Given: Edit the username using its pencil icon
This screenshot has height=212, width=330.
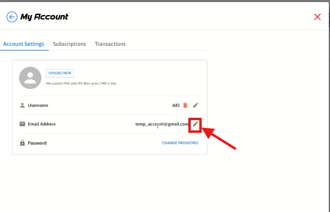Looking at the screenshot, I should click(x=196, y=105).
